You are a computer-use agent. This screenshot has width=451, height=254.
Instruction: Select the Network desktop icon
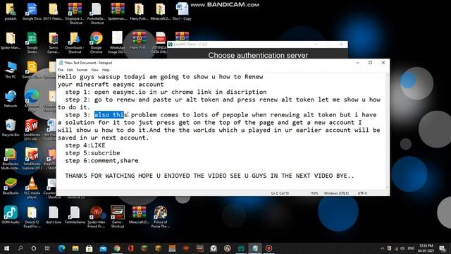click(x=11, y=99)
